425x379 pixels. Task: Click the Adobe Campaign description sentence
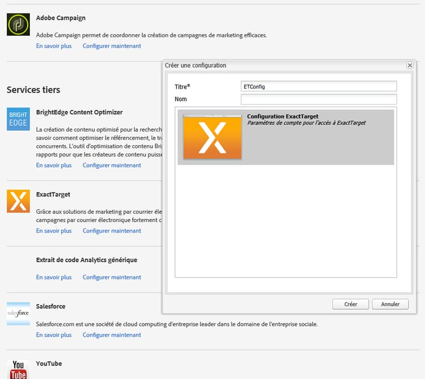[151, 35]
